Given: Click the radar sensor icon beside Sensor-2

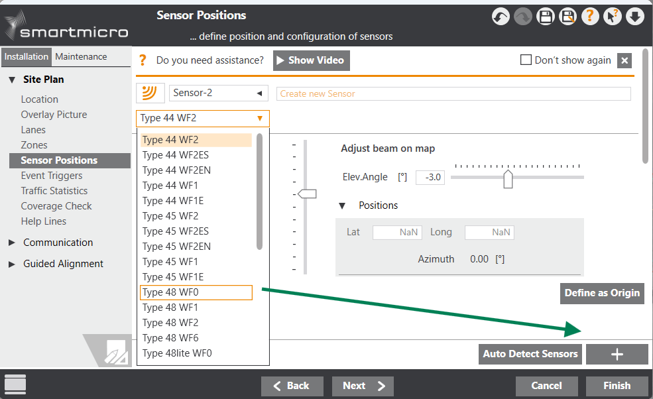Looking at the screenshot, I should pos(150,93).
